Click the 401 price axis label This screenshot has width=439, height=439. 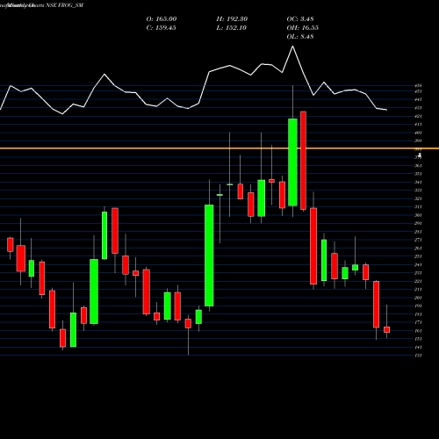(x=418, y=133)
